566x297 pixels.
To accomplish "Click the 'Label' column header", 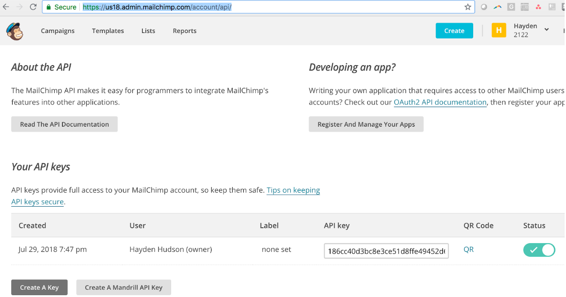I will [x=269, y=225].
